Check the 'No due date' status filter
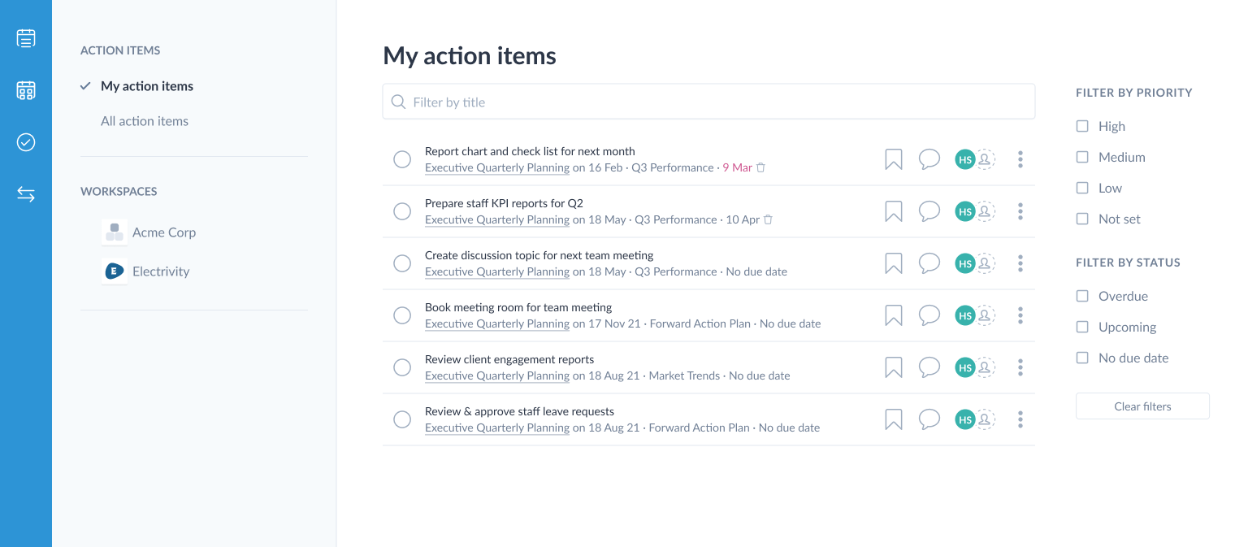Screen dimensions: 1248x547 (x=1082, y=358)
